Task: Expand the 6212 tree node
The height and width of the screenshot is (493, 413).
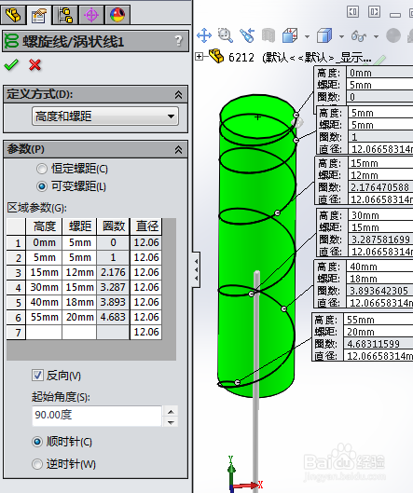Action: pos(199,57)
